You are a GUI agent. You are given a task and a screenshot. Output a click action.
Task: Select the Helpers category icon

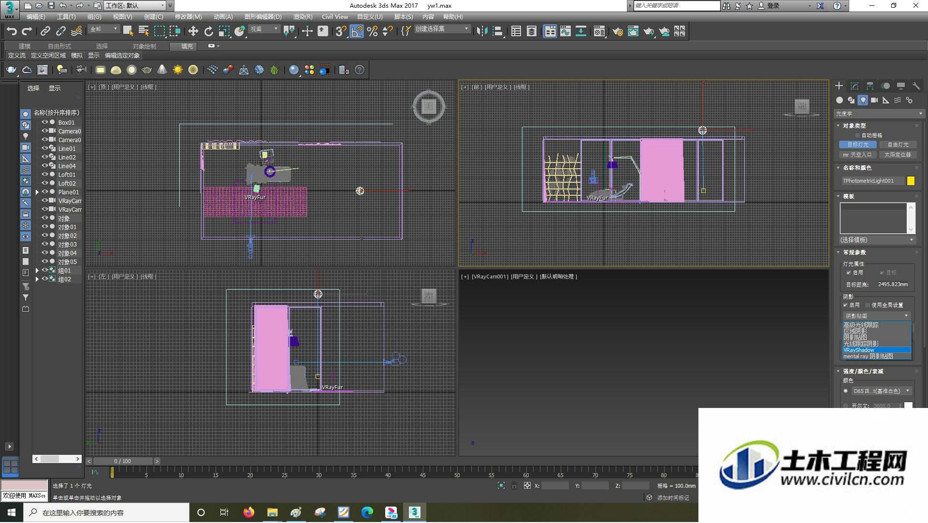click(886, 100)
